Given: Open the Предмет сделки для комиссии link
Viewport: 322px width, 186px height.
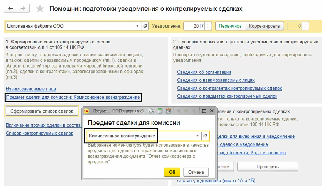Looking at the screenshot, I should (x=73, y=97).
